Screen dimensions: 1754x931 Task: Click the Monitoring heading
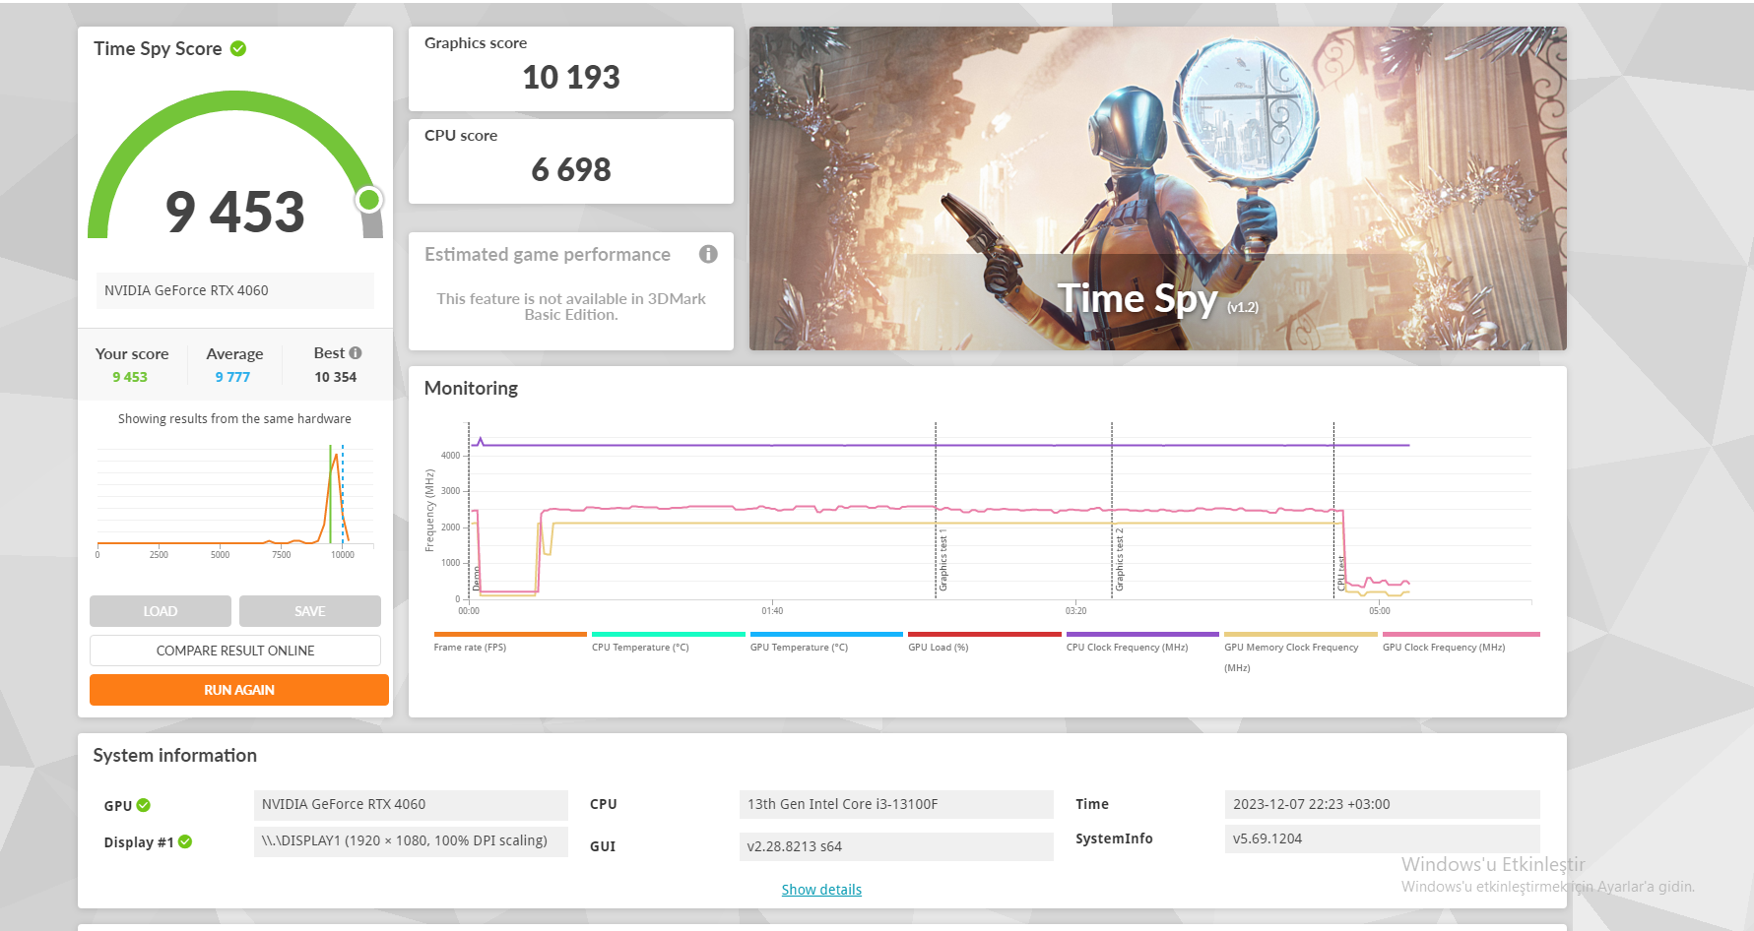(471, 388)
